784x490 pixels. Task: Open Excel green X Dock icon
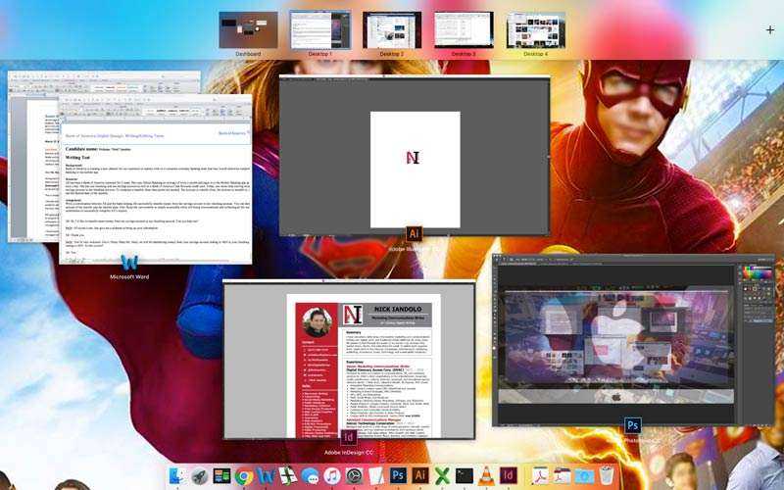point(442,475)
